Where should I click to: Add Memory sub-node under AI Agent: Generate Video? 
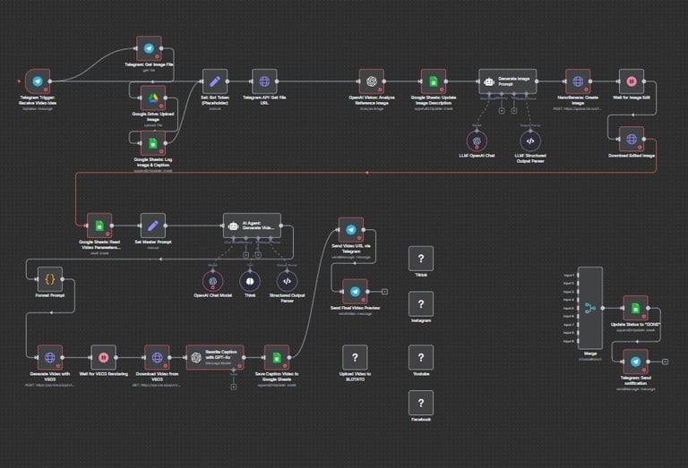(245, 255)
